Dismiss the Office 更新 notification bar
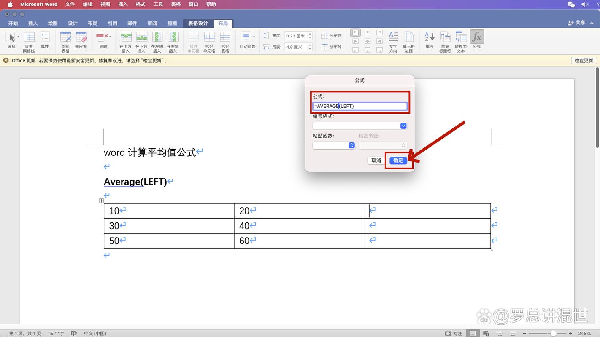 pyautogui.click(x=6, y=61)
